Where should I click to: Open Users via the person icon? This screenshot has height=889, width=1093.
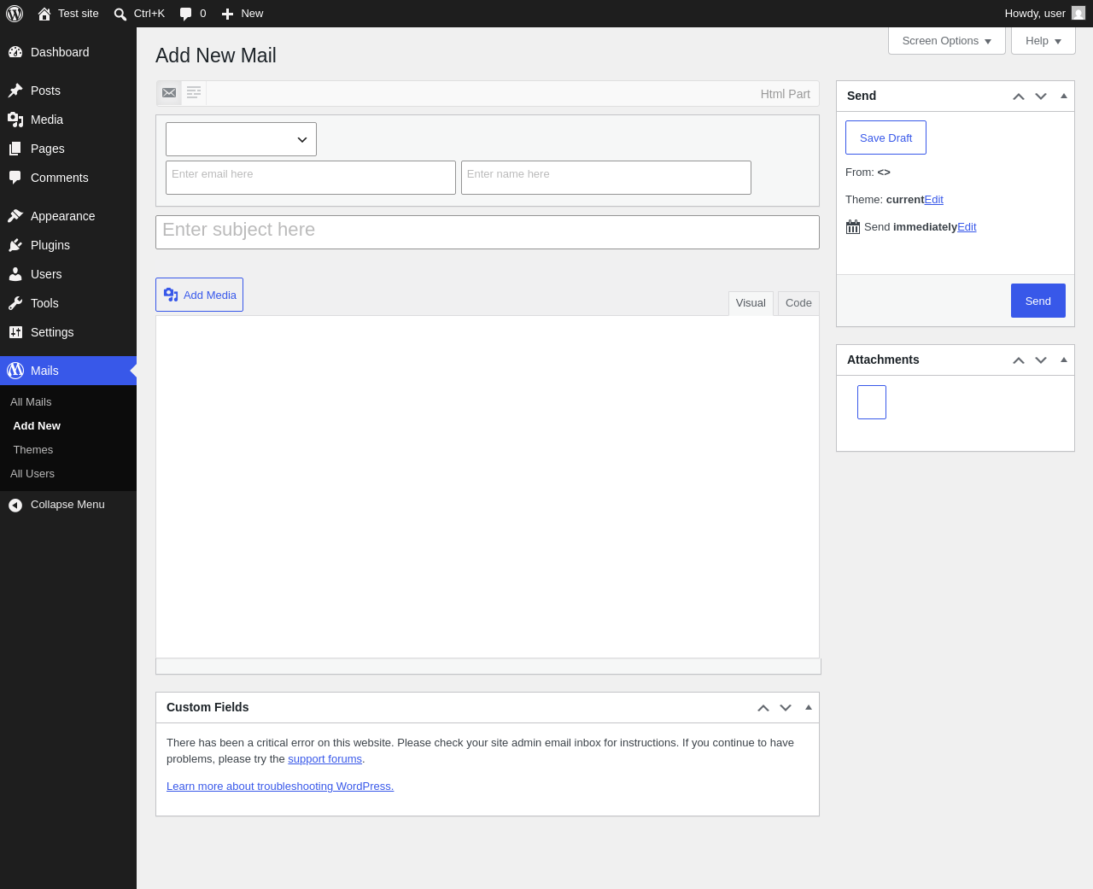15,274
